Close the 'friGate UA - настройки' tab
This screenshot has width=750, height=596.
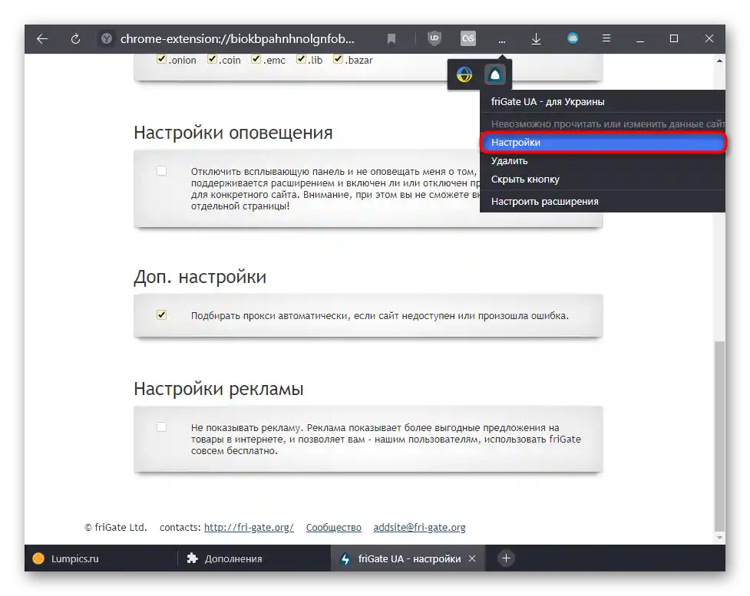(x=472, y=558)
